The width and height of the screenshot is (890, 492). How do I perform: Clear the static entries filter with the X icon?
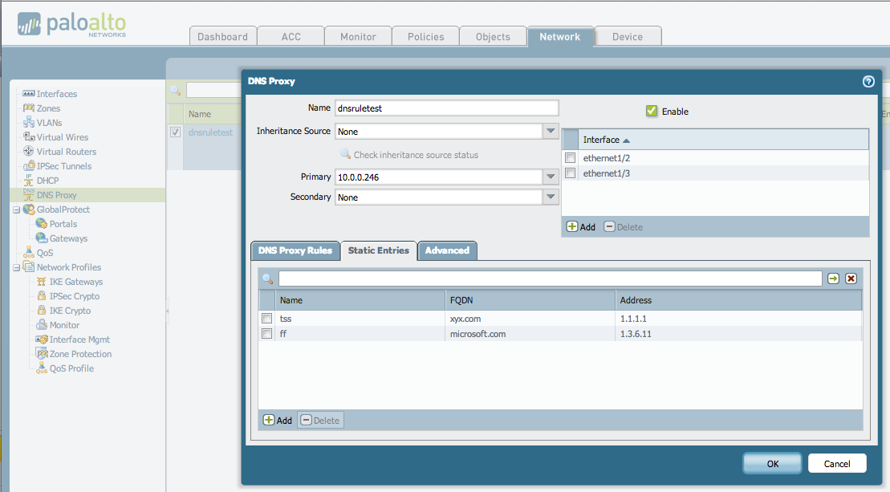(851, 279)
